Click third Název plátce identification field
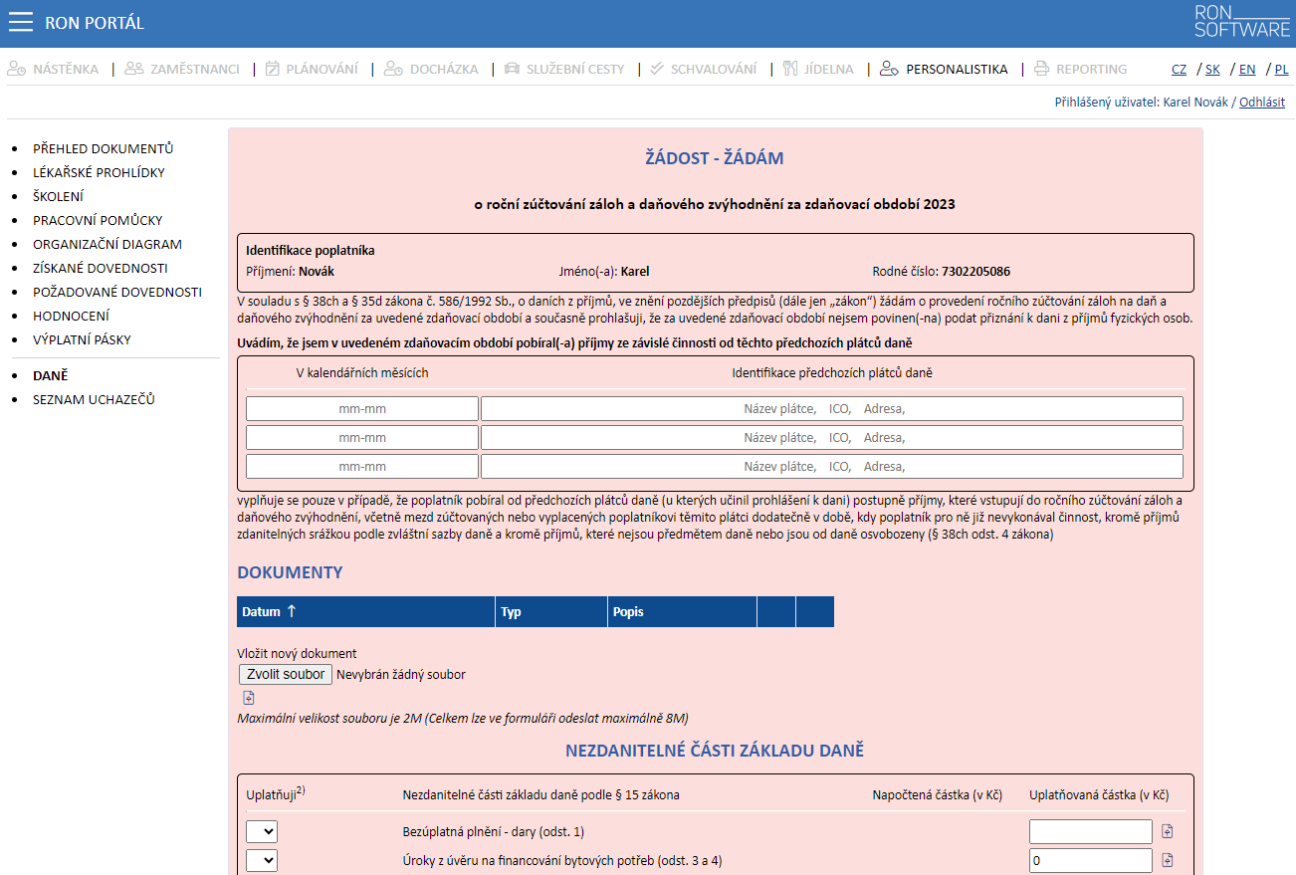This screenshot has width=1296, height=875. pos(832,467)
